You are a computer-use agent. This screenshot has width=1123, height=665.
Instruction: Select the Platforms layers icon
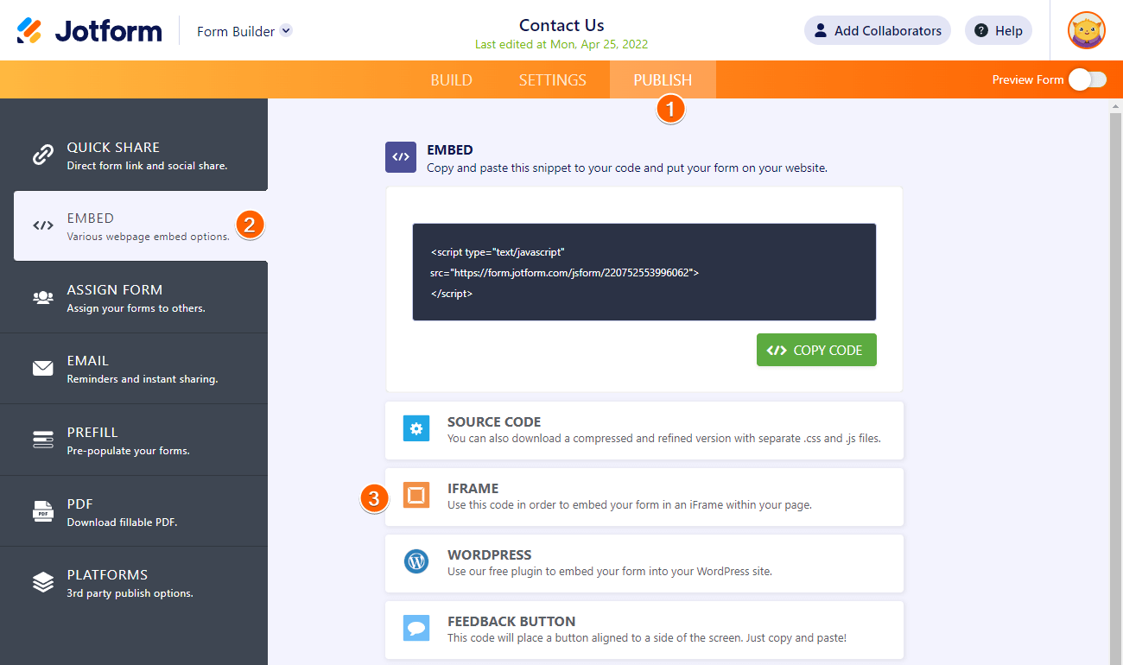[42, 582]
